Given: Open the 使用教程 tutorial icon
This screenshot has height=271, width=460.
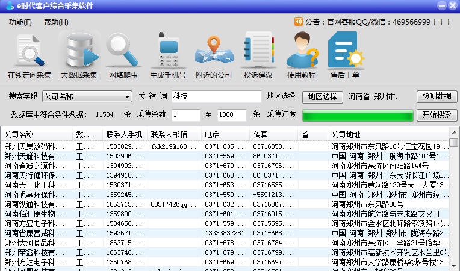Looking at the screenshot, I should tap(302, 56).
